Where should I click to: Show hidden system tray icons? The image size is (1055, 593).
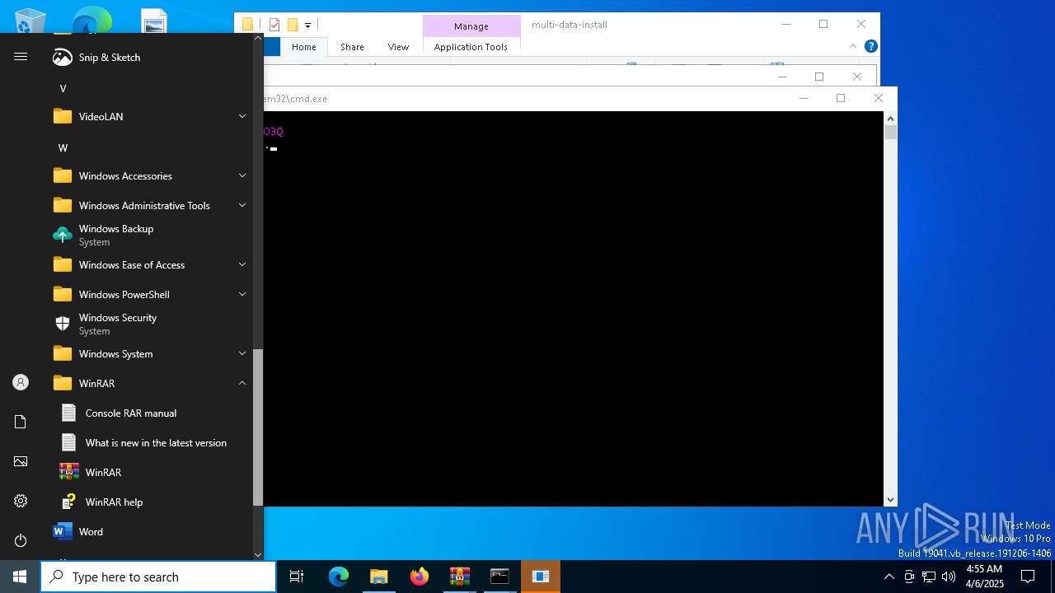pos(889,577)
